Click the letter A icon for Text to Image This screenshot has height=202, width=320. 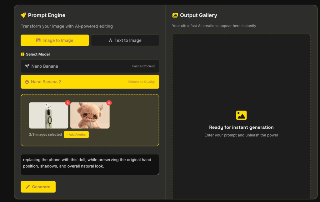pos(110,40)
